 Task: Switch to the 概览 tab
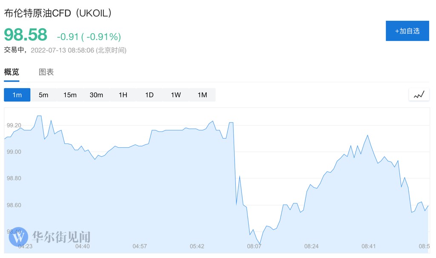click(11, 72)
